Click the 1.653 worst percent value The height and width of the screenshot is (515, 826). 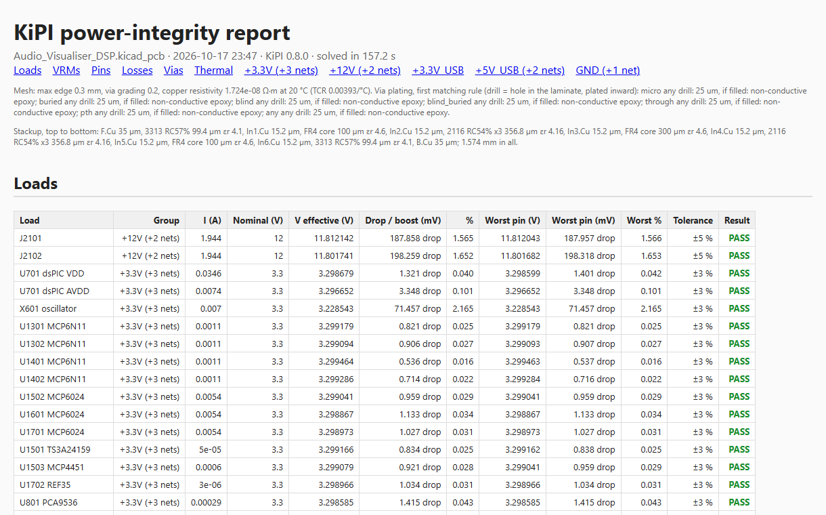(x=651, y=255)
